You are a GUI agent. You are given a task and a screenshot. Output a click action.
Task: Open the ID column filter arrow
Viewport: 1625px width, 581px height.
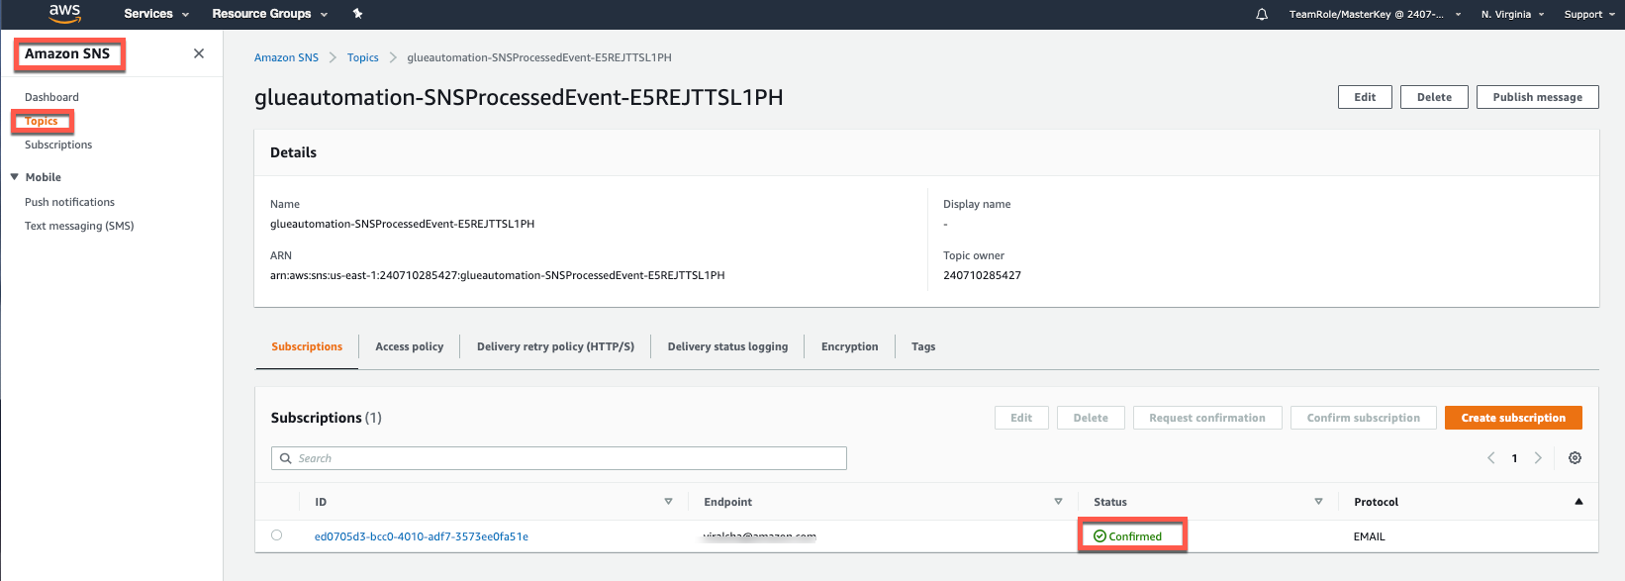click(668, 502)
